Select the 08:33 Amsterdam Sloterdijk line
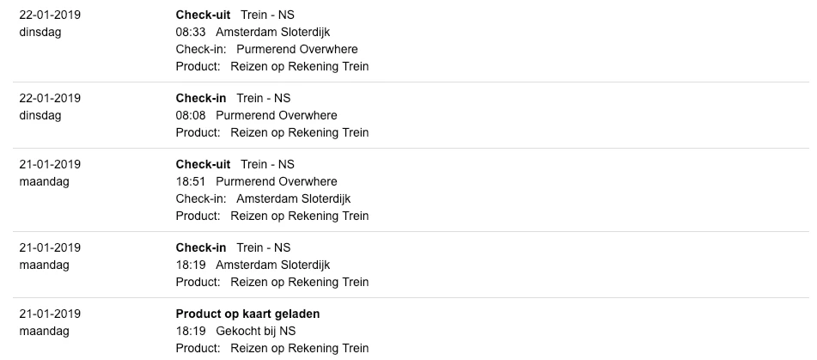 [x=253, y=32]
